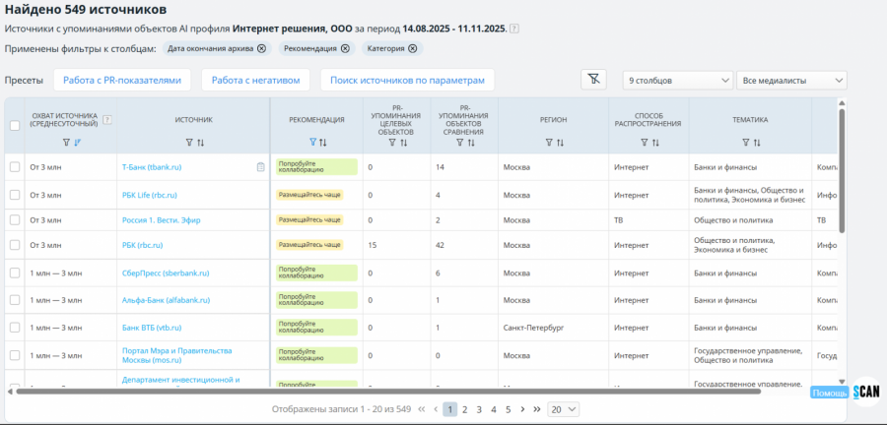Remove the 'Рекомендация' filter chip
The image size is (887, 425).
pos(345,48)
